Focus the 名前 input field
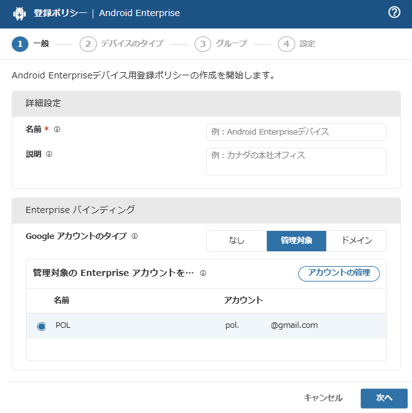The width and height of the screenshot is (412, 413). (296, 132)
